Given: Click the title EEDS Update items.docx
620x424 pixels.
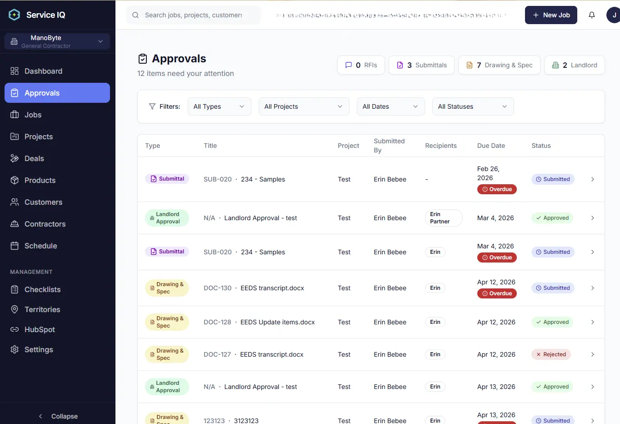Looking at the screenshot, I should pos(278,322).
